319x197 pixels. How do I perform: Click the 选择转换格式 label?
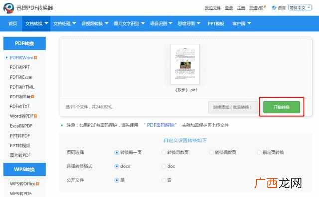point(79,166)
